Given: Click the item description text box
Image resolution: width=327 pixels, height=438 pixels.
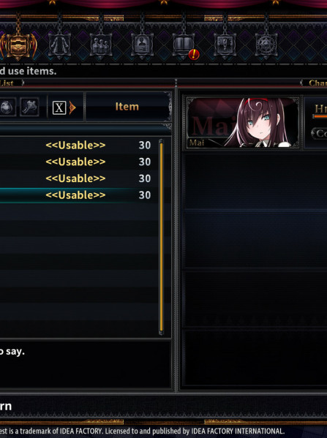Looking at the screenshot, I should coord(85,364).
